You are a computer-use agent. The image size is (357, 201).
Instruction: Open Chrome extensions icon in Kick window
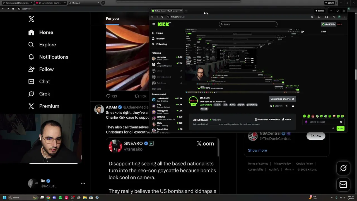(319, 17)
